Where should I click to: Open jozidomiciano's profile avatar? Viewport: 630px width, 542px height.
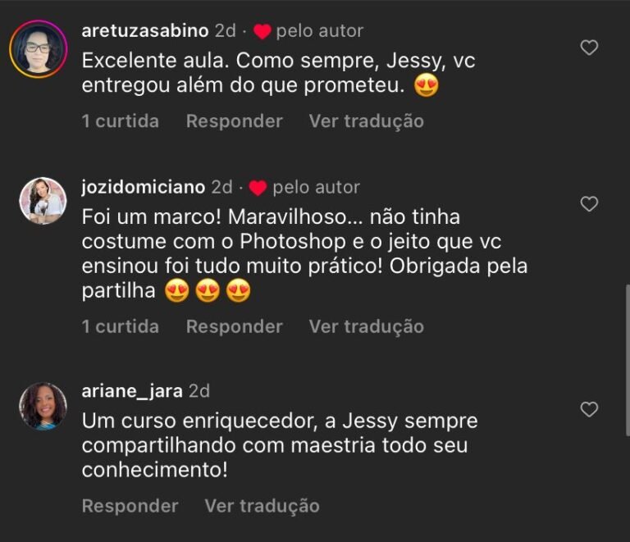pyautogui.click(x=42, y=201)
